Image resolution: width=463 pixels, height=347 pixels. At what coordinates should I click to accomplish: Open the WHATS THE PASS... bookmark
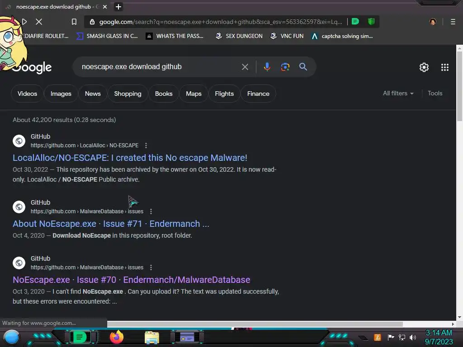(x=175, y=36)
